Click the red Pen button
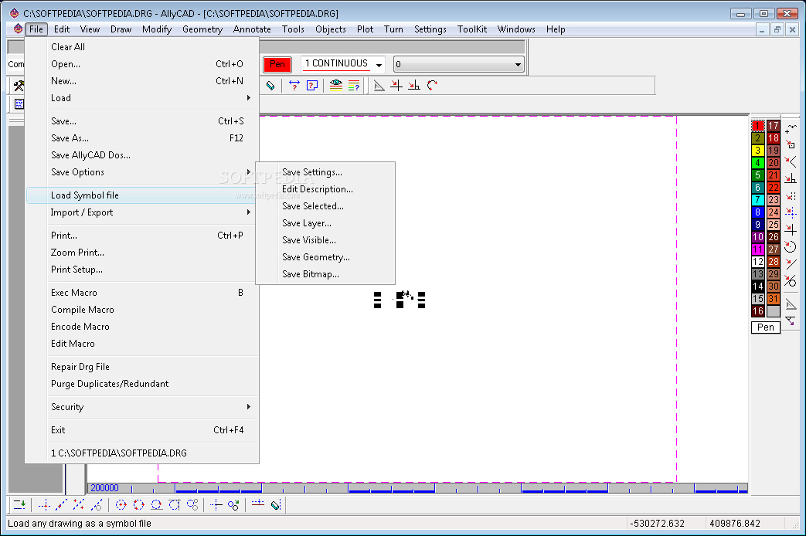806x536 pixels. 277,64
